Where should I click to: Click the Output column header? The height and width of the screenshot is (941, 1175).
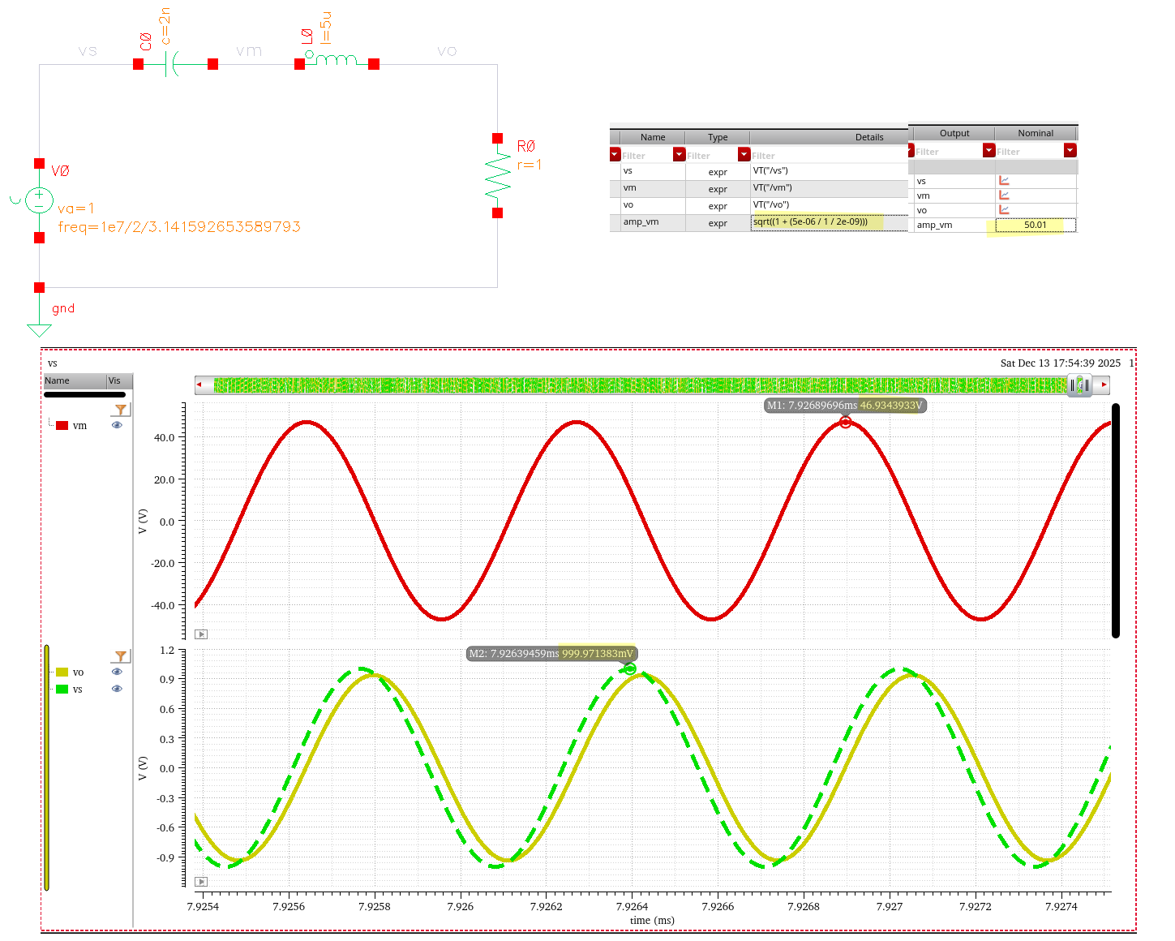tap(954, 133)
